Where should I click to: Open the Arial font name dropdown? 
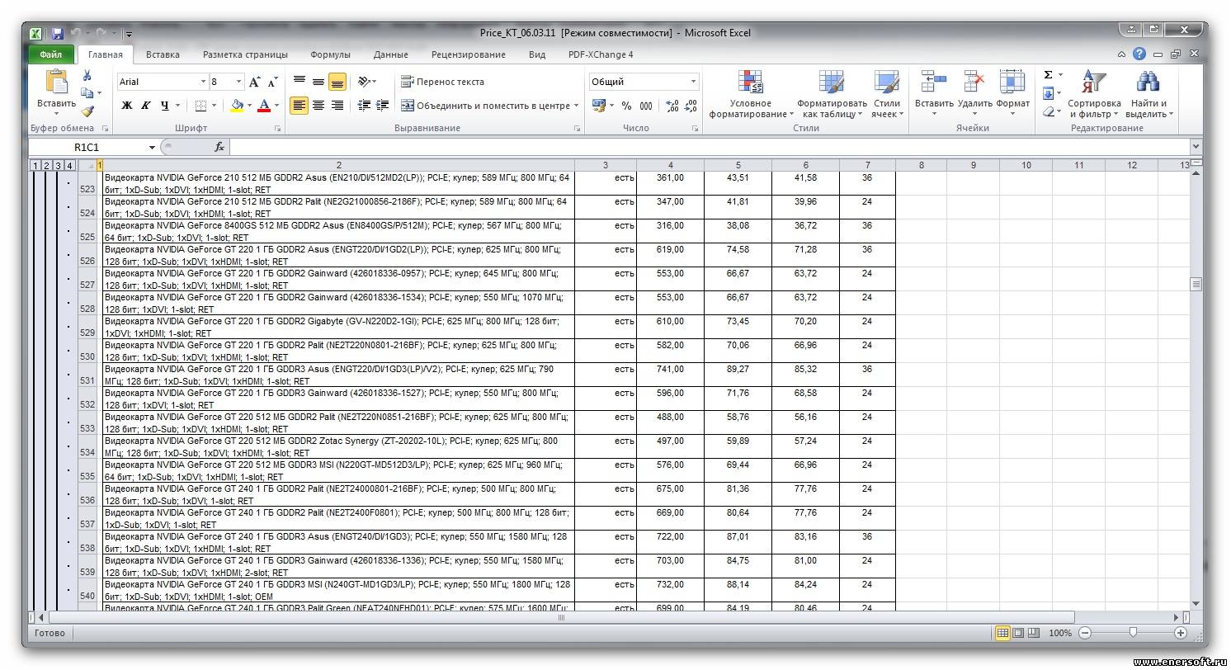coord(203,82)
